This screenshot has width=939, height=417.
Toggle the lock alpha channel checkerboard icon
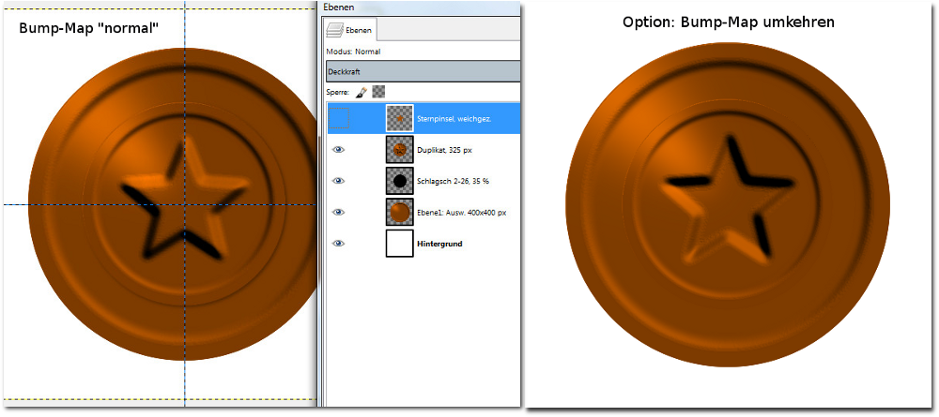[378, 92]
